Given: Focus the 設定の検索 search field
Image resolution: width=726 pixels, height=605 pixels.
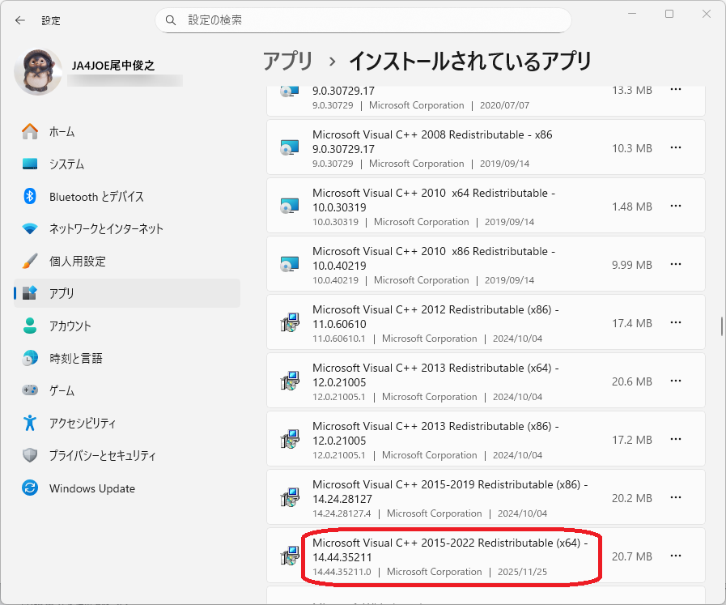Looking at the screenshot, I should coord(363,20).
